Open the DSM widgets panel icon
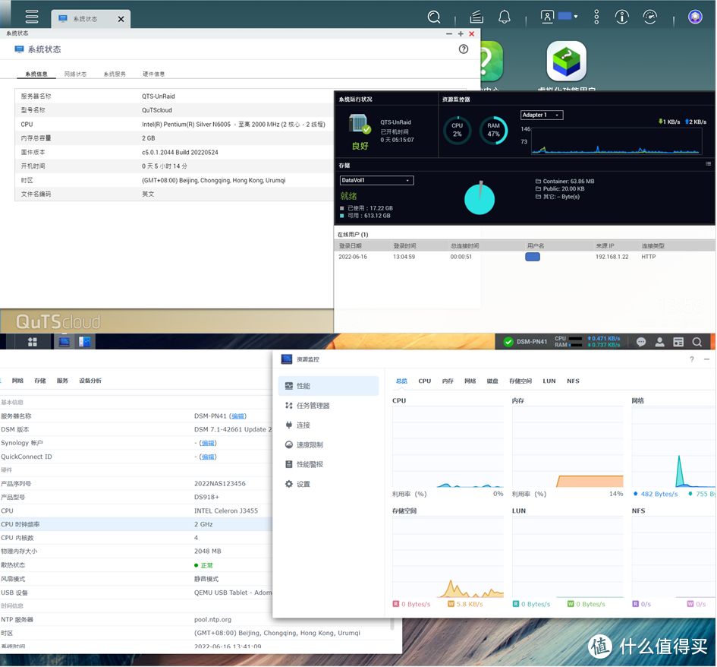Viewport: 717px width, 667px height. click(678, 342)
